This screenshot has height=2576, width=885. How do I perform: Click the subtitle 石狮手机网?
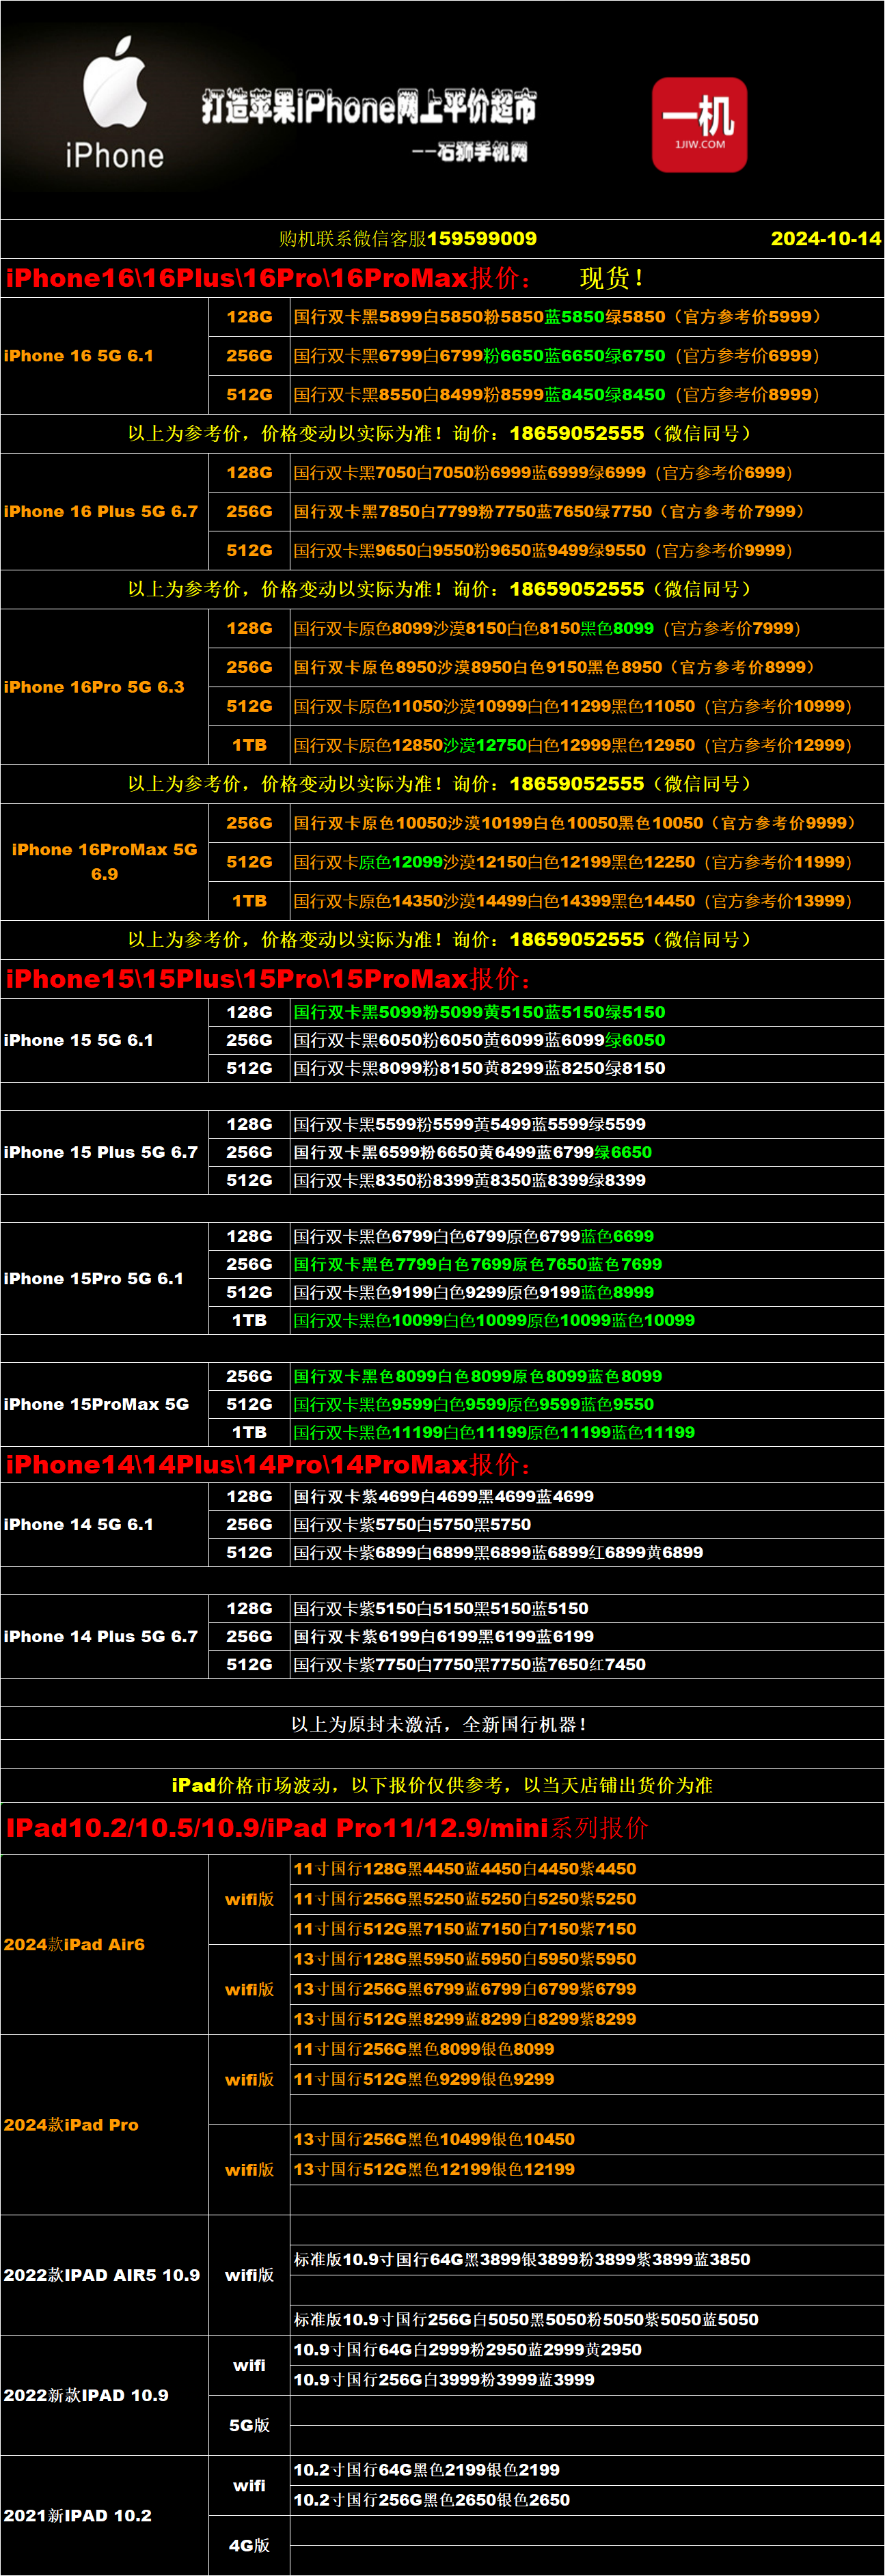[483, 152]
